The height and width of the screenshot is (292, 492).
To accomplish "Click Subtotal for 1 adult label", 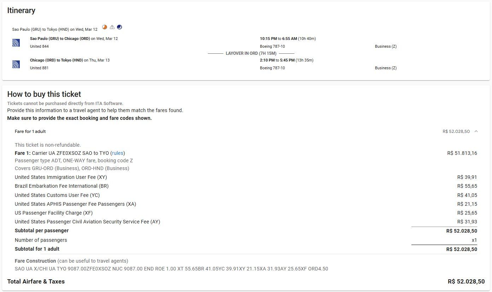I will click(37, 249).
